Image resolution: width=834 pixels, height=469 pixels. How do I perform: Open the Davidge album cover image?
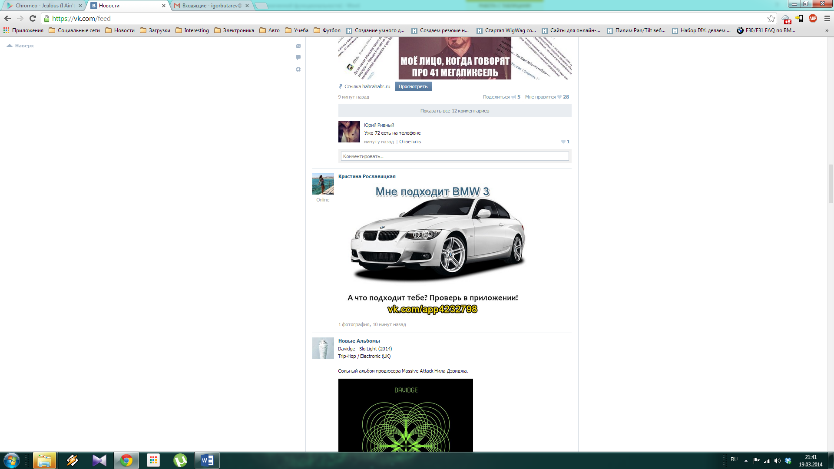(406, 415)
